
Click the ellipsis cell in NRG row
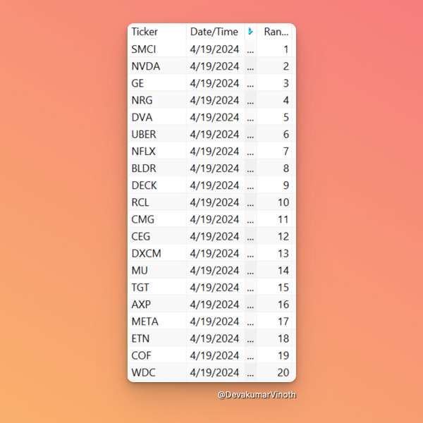click(x=250, y=100)
